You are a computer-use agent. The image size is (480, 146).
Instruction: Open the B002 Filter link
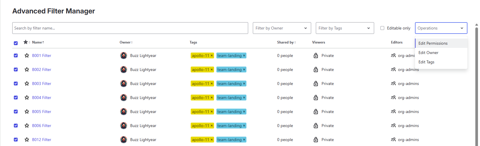[42, 69]
